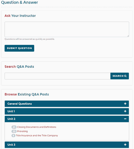Click the minus icon on Unit 2
134x149 pixels.
[x=125, y=119]
